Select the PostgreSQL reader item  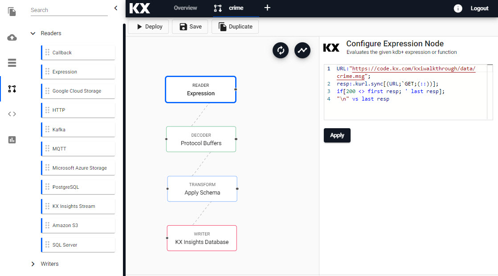(78, 187)
